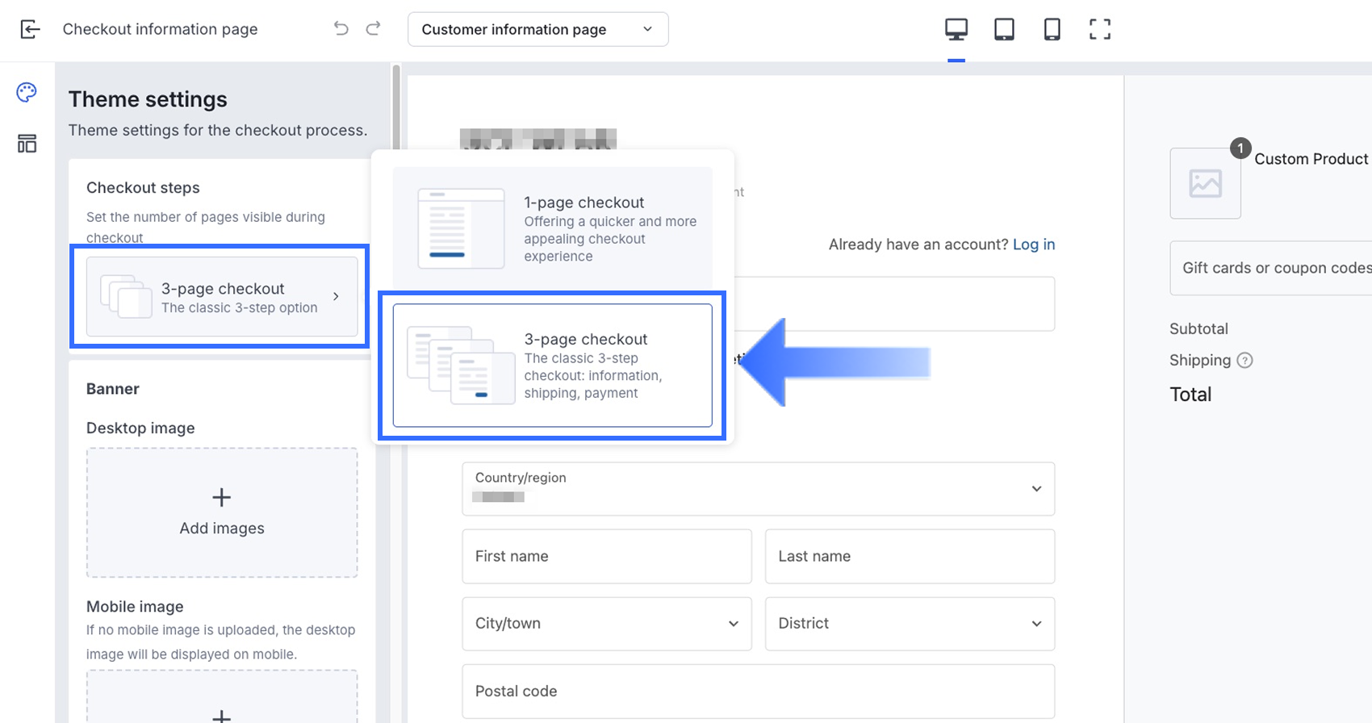Switch to tablet preview mode
Screen dimensions: 1372x723
tap(1004, 30)
